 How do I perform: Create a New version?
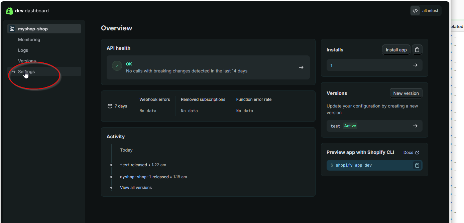point(406,93)
